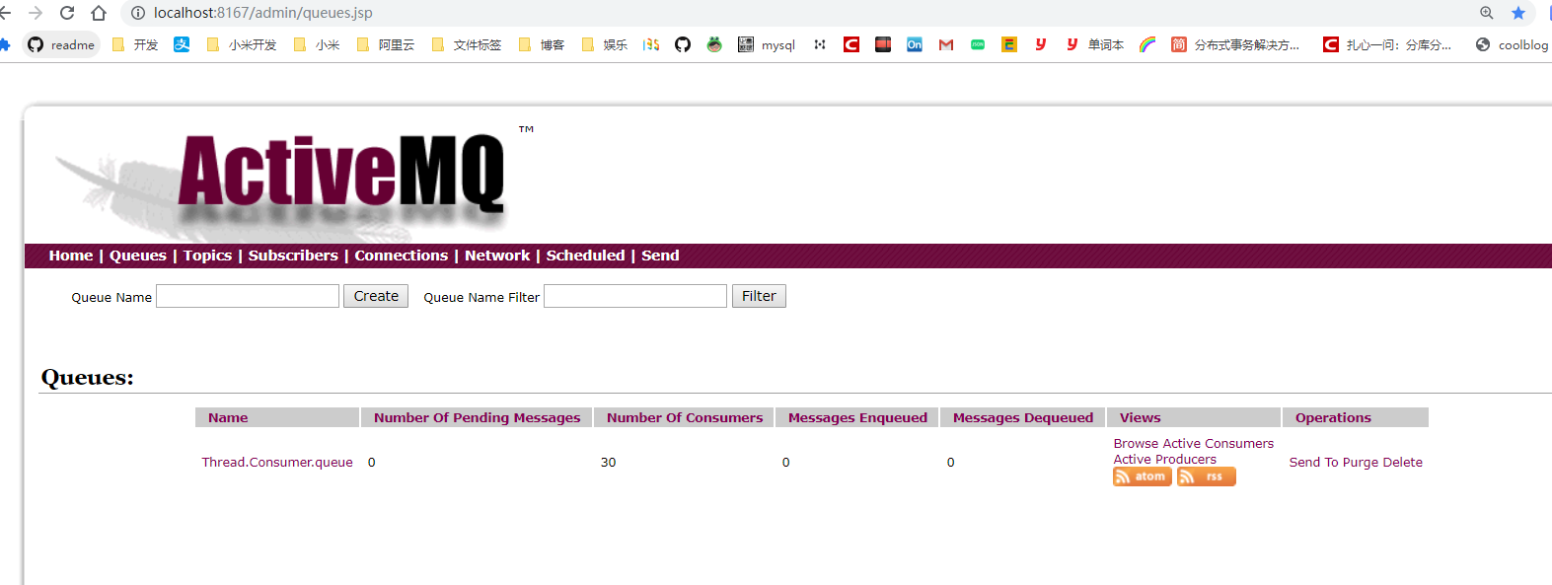Open the green JSON bookmark icon
Image resolution: width=1552 pixels, height=585 pixels.
point(978,44)
